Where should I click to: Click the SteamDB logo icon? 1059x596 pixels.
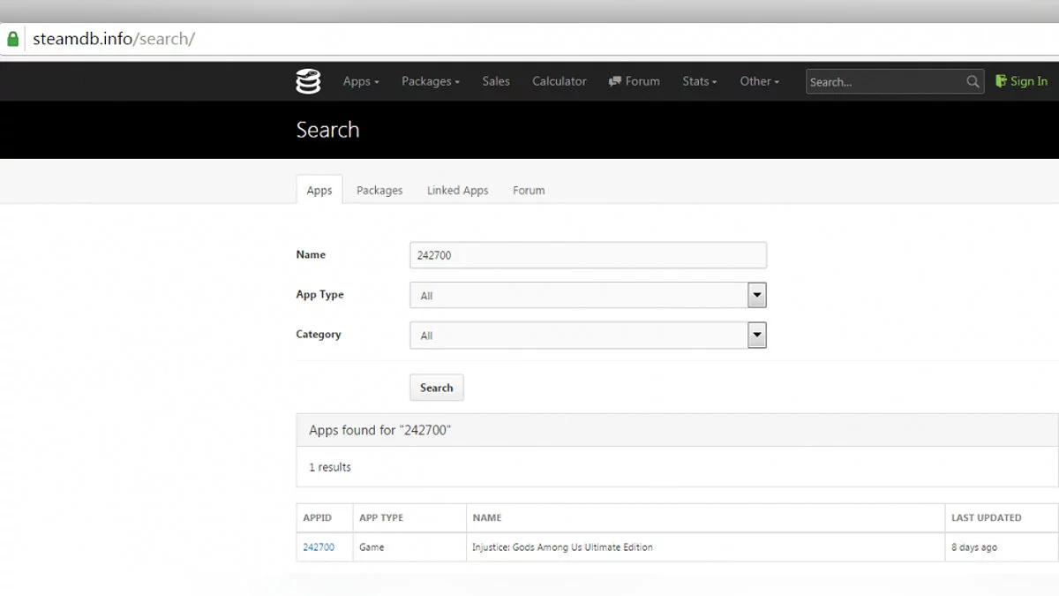(308, 81)
